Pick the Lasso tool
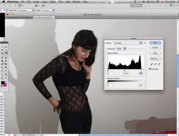Screen dimensions: 179x136 point(2,50)
